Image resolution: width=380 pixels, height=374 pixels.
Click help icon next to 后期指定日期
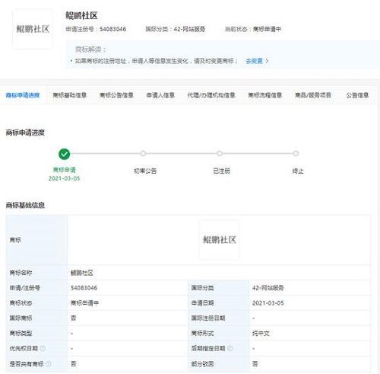(x=230, y=348)
